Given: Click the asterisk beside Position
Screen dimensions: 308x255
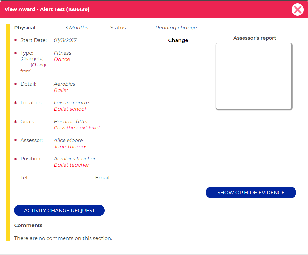Looking at the screenshot, I should [x=15, y=159].
